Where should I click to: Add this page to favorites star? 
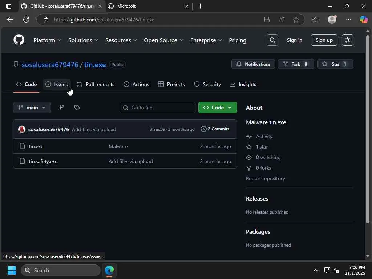pyautogui.click(x=296, y=20)
